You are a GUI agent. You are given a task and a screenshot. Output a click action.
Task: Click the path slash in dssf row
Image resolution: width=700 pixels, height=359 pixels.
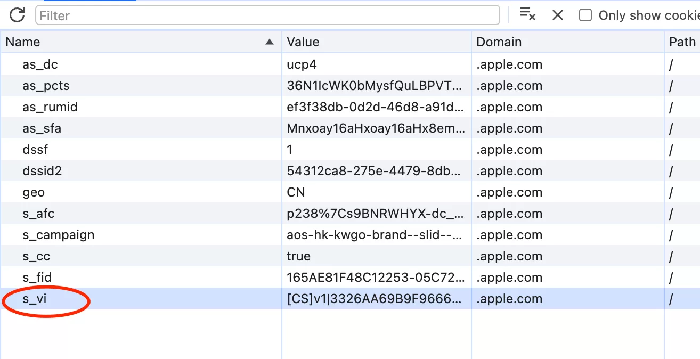pyautogui.click(x=672, y=150)
